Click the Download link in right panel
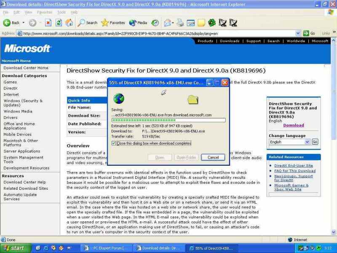 coord(293,125)
